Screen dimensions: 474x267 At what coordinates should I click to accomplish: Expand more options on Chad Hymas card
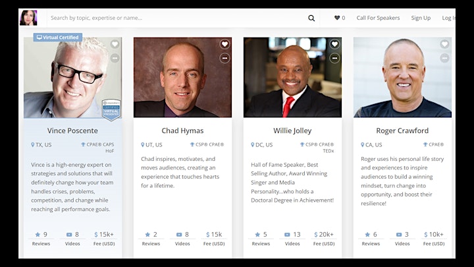(224, 58)
